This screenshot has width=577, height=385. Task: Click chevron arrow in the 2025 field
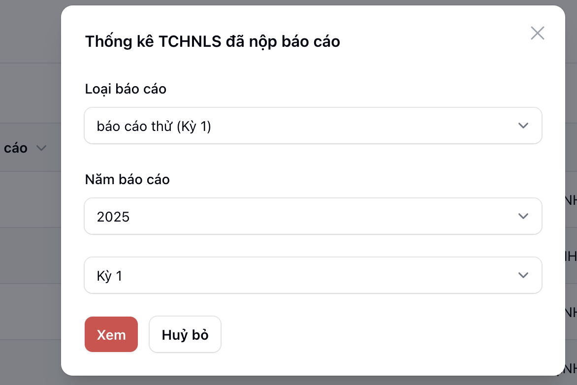pyautogui.click(x=523, y=216)
